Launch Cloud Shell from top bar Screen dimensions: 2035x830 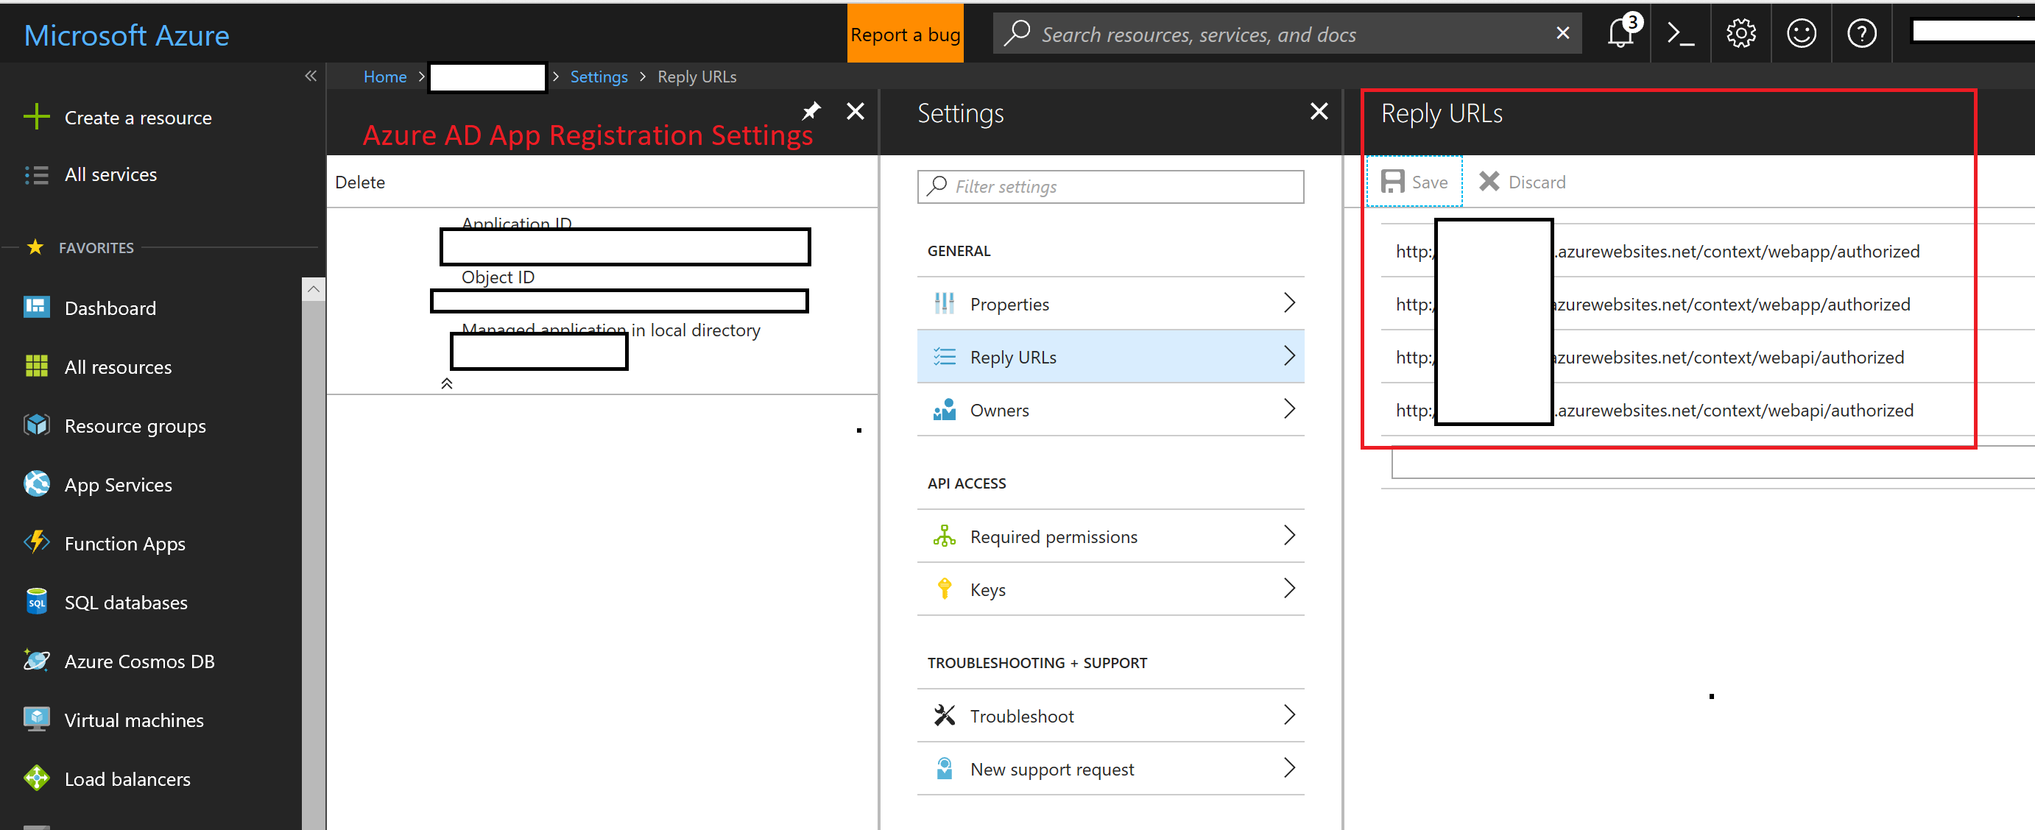1680,33
